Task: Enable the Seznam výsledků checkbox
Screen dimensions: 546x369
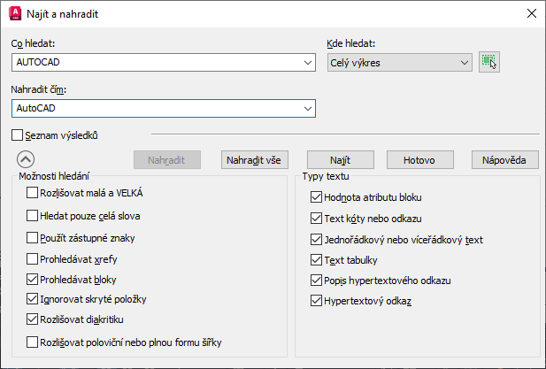Action: click(x=18, y=135)
